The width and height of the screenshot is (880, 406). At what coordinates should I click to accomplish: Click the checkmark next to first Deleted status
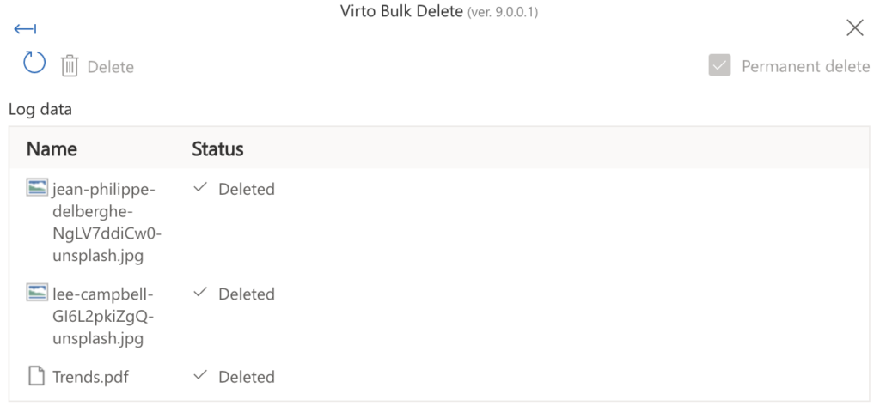pos(199,188)
